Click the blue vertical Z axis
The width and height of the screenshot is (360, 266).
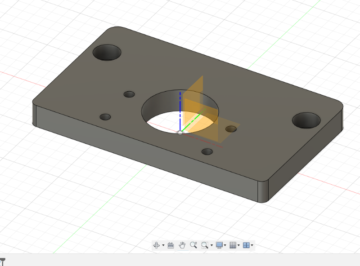[180, 108]
